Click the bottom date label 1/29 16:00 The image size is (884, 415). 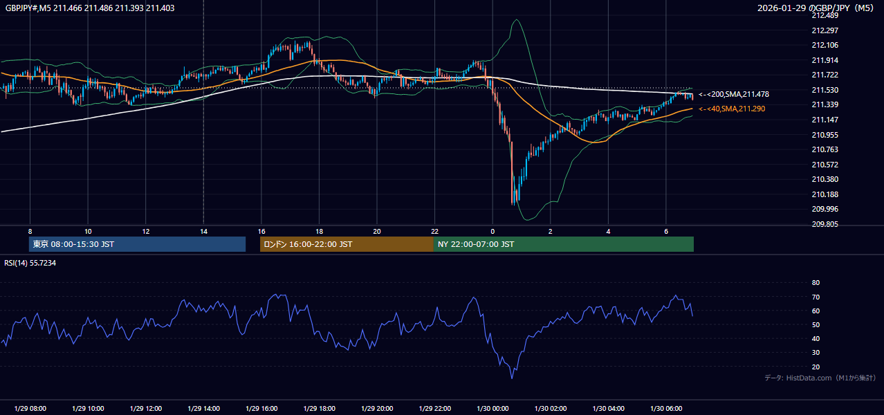click(261, 408)
